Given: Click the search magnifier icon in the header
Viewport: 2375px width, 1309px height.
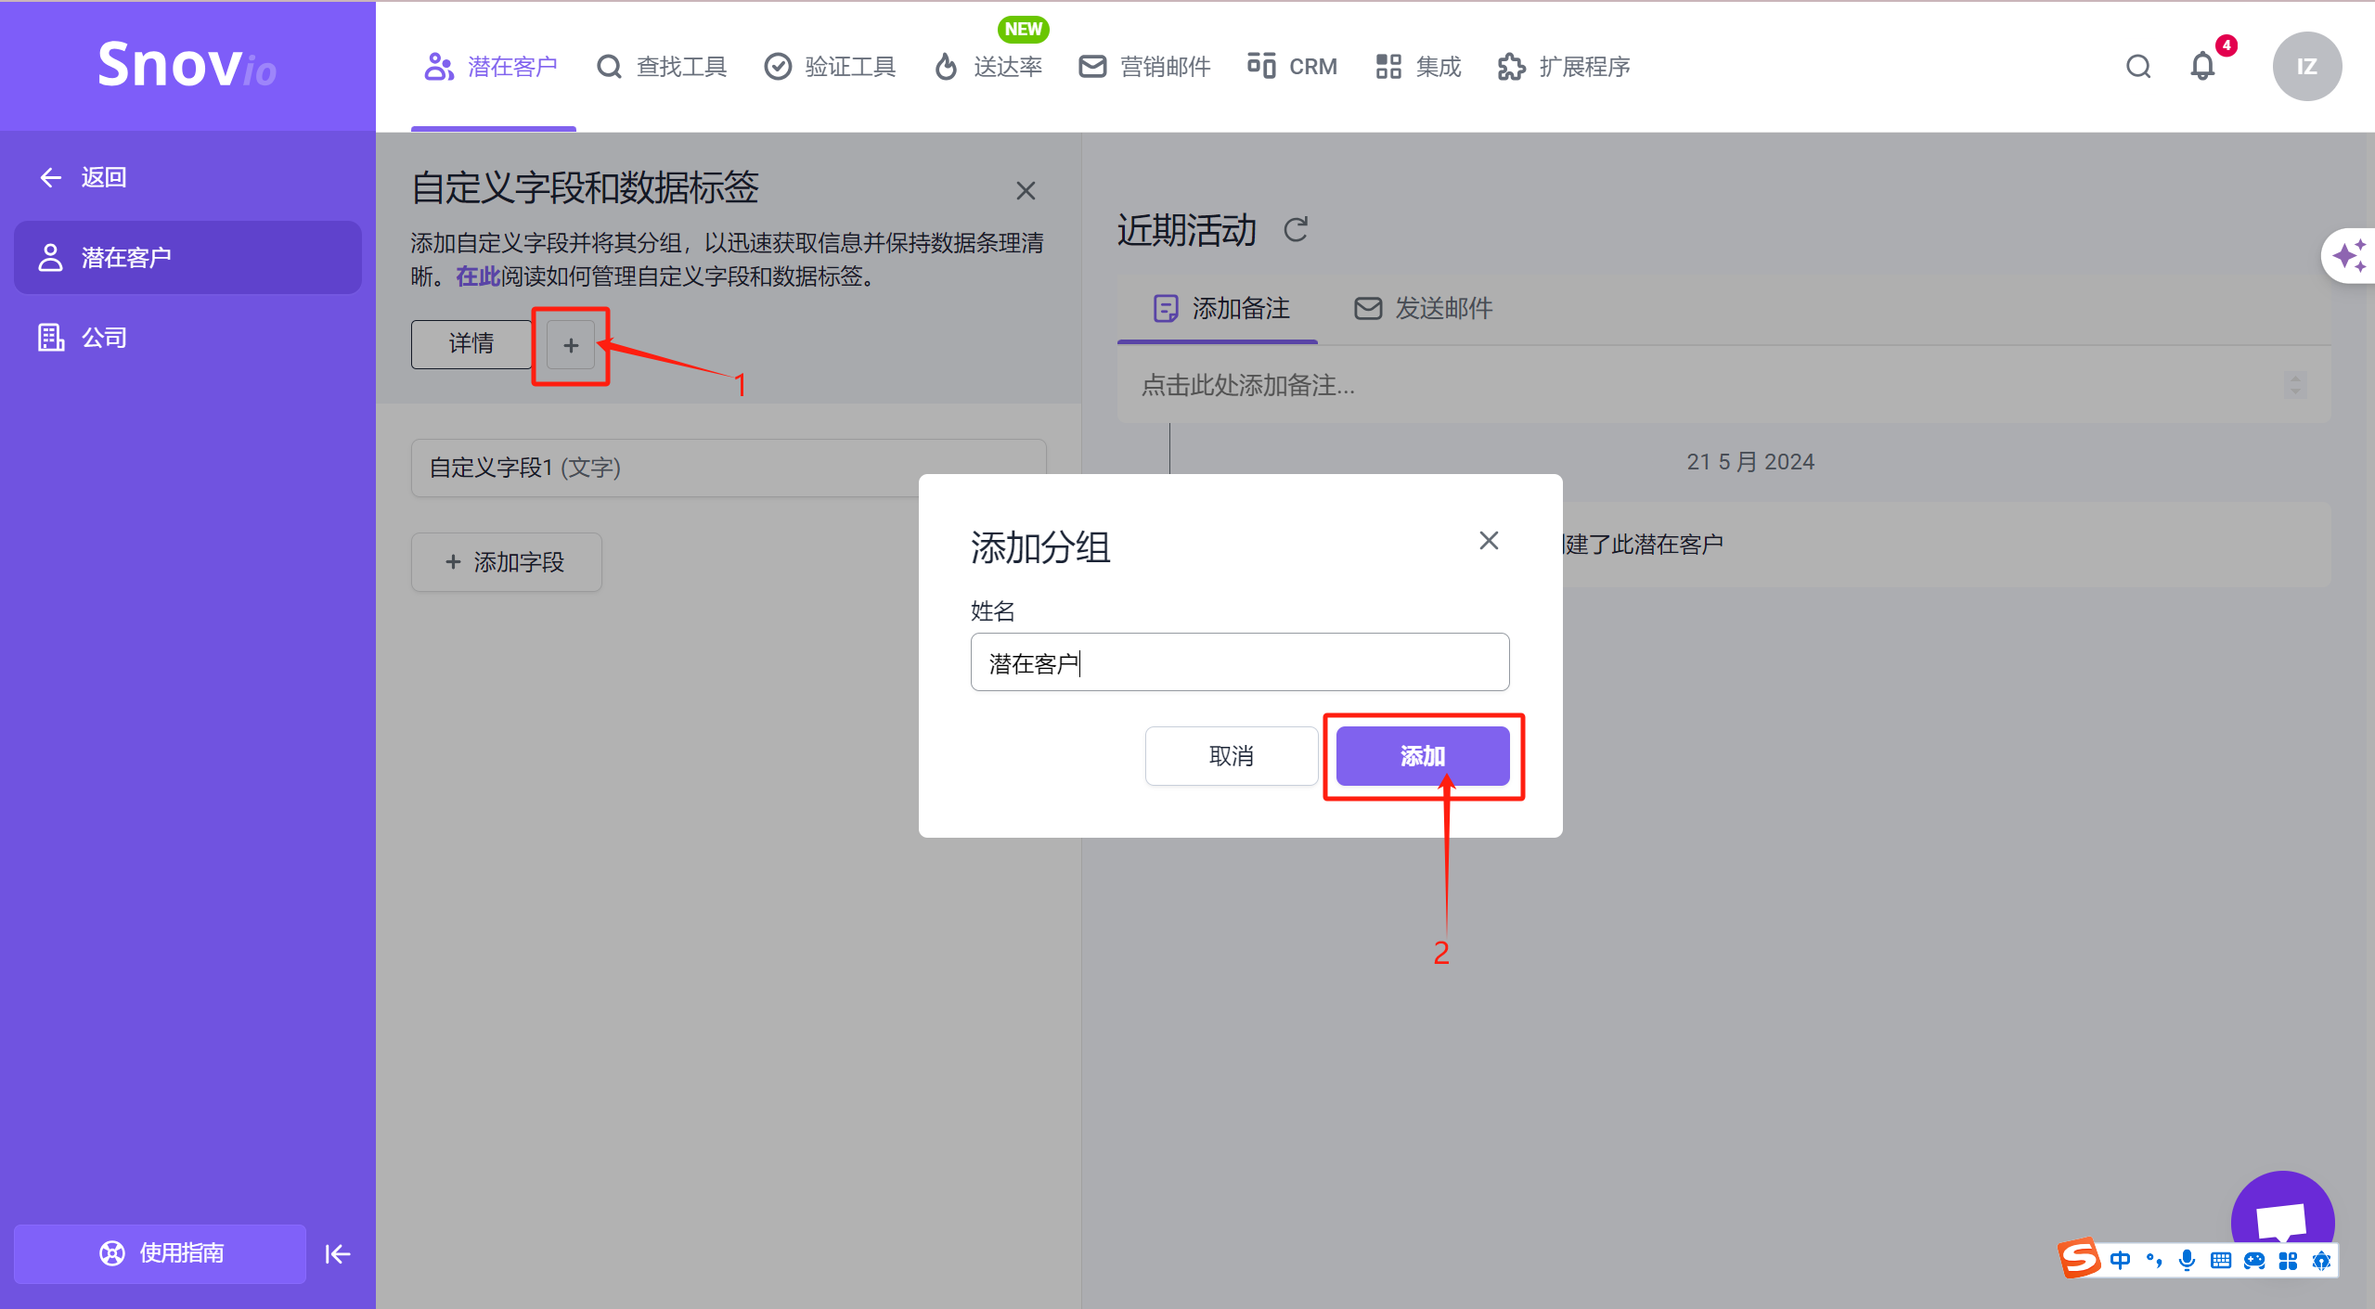Looking at the screenshot, I should 2138,67.
